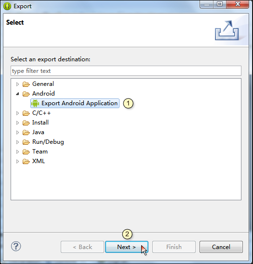The image size is (253, 264).
Task: Click the Export title bar app icon
Action: (7, 6)
